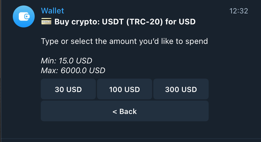Image resolution: width=261 pixels, height=142 pixels.
Task: Select the 30 USD amount
Action: pyautogui.click(x=68, y=90)
